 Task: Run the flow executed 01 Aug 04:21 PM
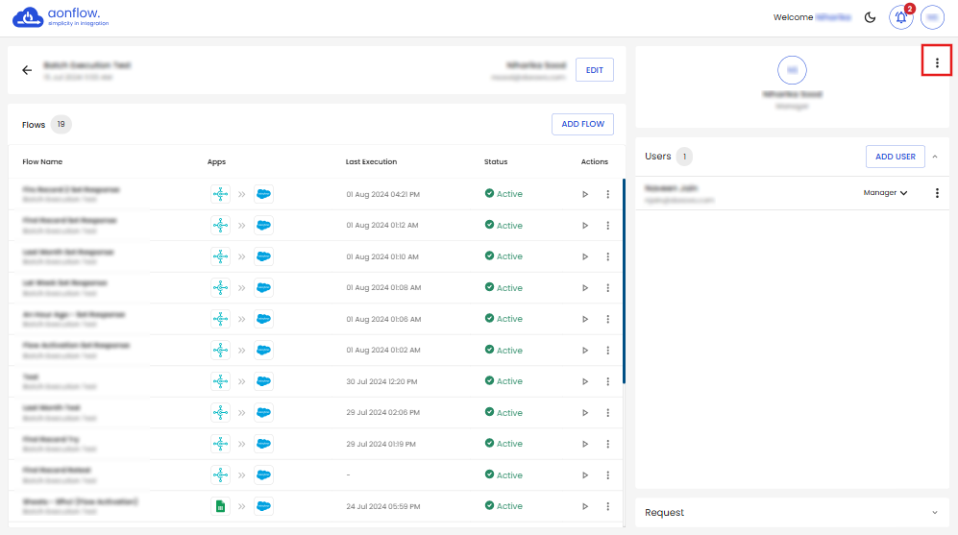pyautogui.click(x=585, y=194)
